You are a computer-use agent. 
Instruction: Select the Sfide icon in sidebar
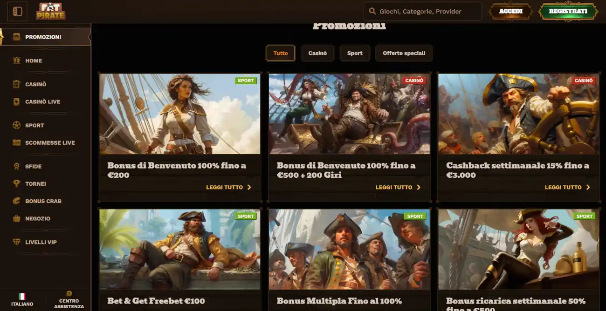click(x=17, y=166)
